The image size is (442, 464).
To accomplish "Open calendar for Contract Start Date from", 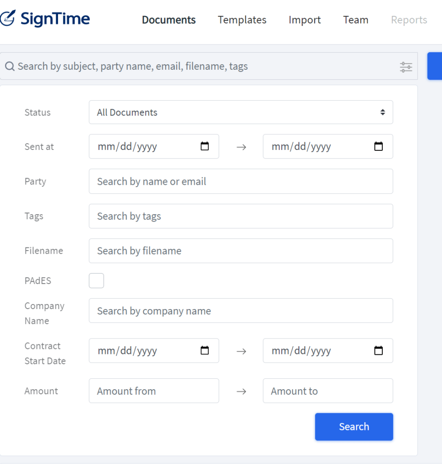I will click(204, 350).
